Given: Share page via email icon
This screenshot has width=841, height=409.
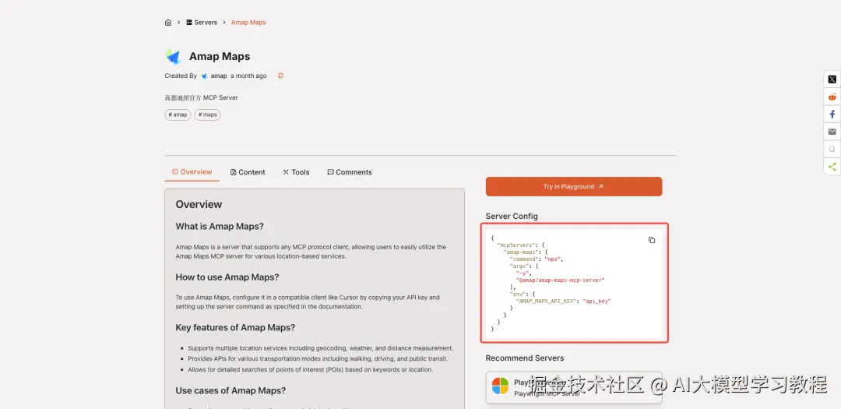Looking at the screenshot, I should coord(832,132).
